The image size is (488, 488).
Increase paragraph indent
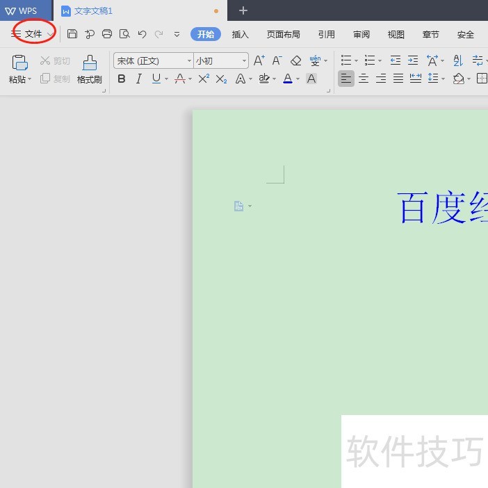(x=413, y=60)
